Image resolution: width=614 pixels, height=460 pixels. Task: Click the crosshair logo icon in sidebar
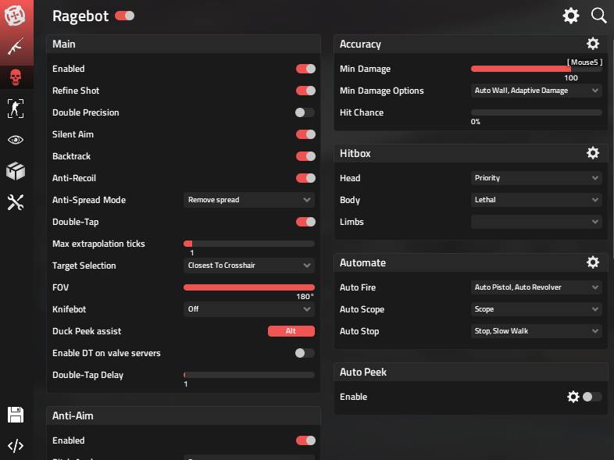16,16
